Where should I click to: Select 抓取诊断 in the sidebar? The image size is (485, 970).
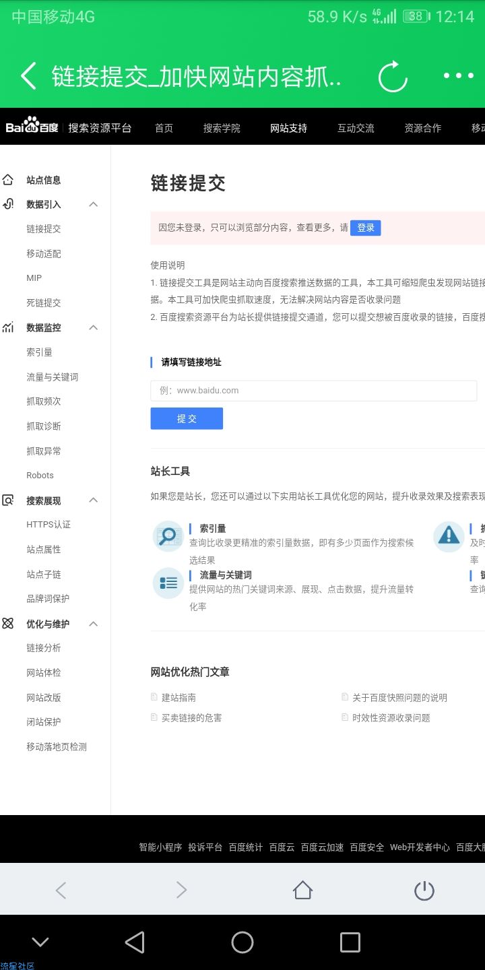click(44, 426)
